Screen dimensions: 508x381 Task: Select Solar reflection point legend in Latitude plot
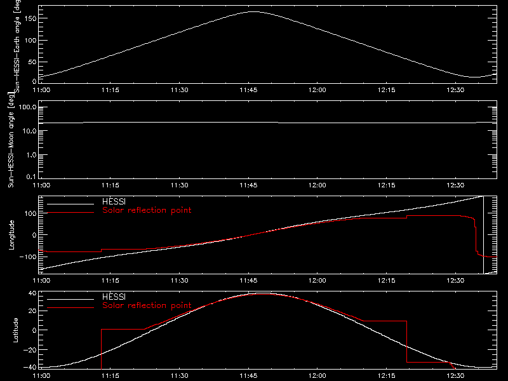(147, 305)
